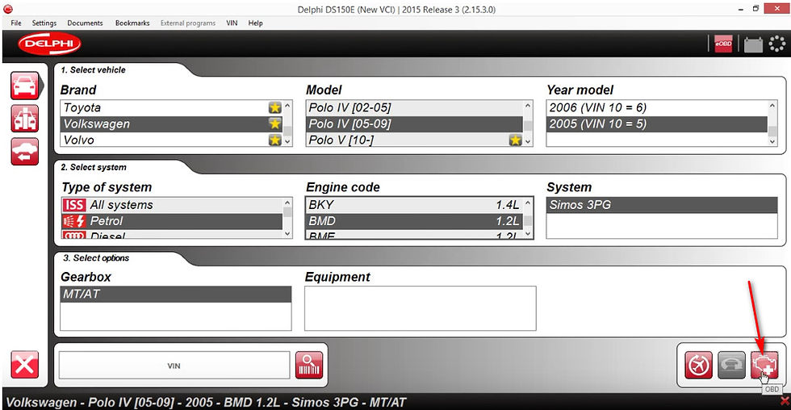791x410 pixels.
Task: Click the empty Equipment list box
Action: coord(421,308)
